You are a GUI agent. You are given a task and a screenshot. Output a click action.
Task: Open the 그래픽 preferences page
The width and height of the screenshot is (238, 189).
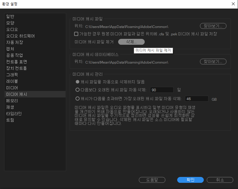[35, 75]
